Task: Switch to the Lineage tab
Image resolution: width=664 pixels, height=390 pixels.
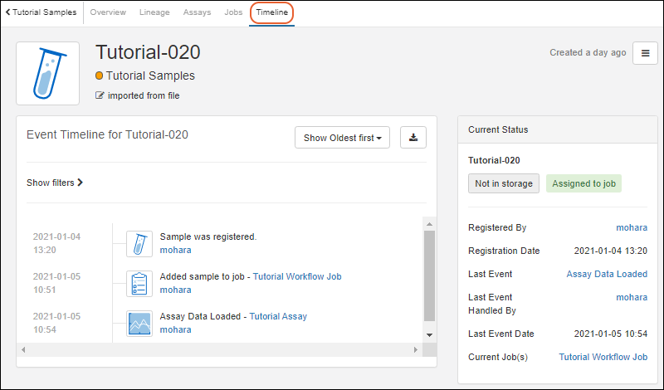Action: (x=153, y=12)
